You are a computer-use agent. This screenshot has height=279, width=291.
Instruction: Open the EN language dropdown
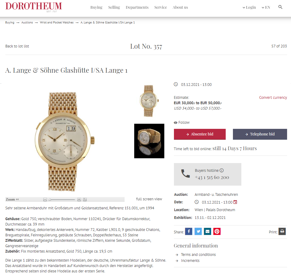point(266,8)
